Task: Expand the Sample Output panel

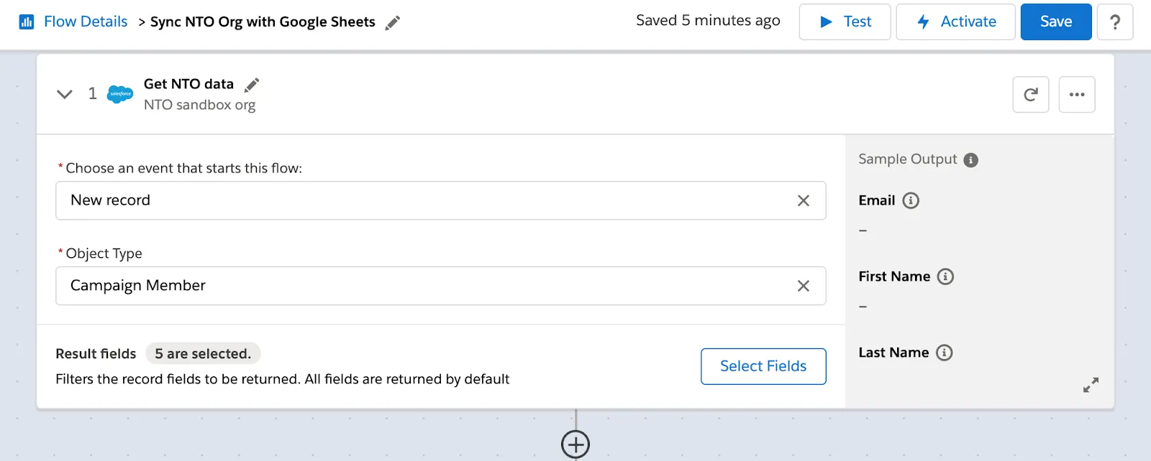Action: pyautogui.click(x=1091, y=385)
